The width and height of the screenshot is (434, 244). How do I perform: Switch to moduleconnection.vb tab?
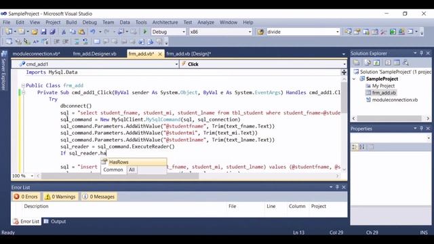click(x=36, y=54)
